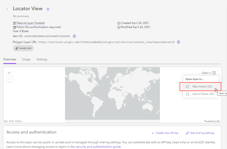Open the security and authentication guide link

pos(98,147)
